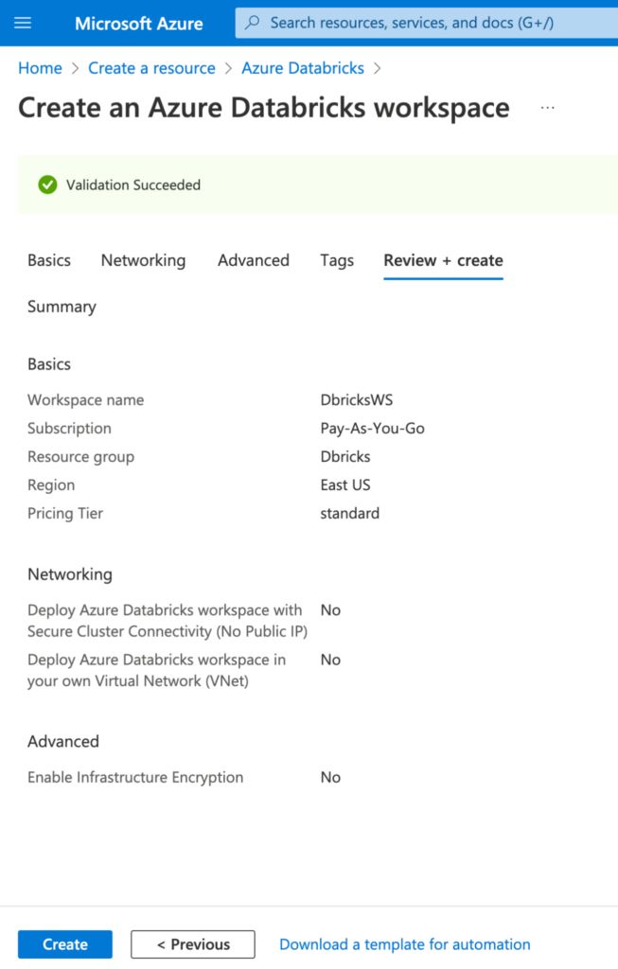Screen dimensions: 618x969
Task: Open the Advanced tab
Action: (x=254, y=260)
